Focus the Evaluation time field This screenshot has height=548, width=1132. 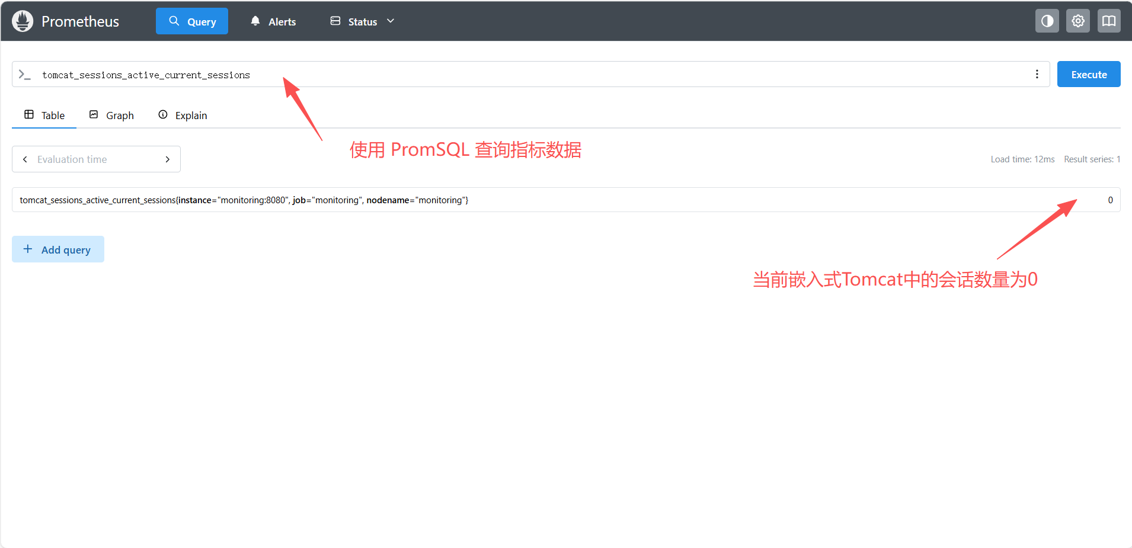pos(96,159)
